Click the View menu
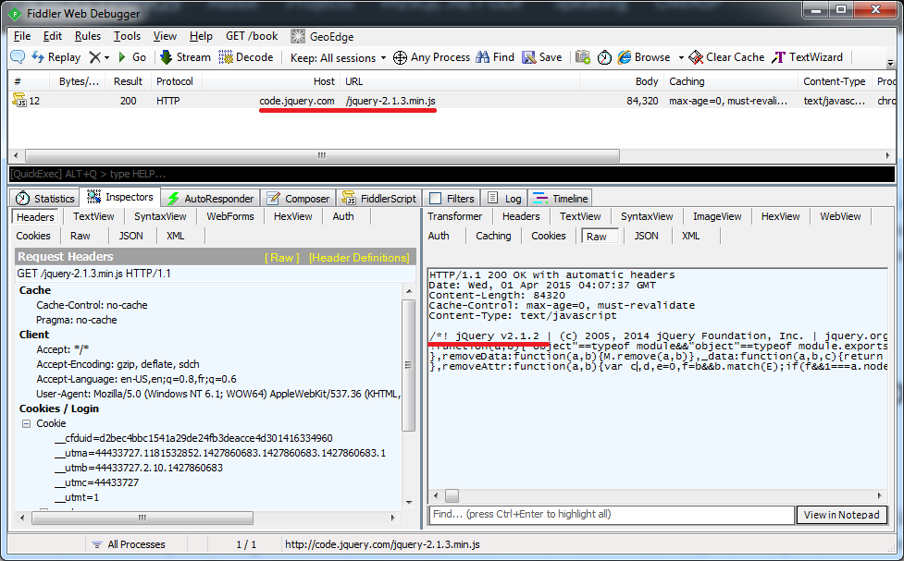This screenshot has height=561, width=904. click(x=165, y=36)
